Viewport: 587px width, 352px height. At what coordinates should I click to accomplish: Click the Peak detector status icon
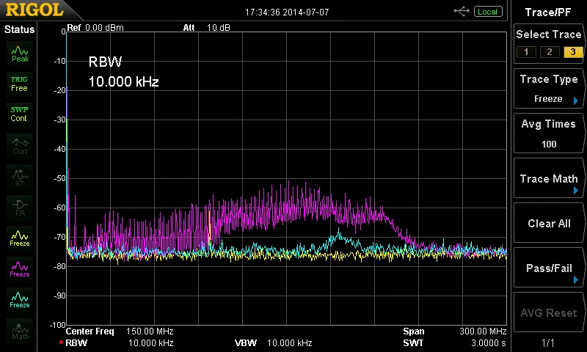20,53
